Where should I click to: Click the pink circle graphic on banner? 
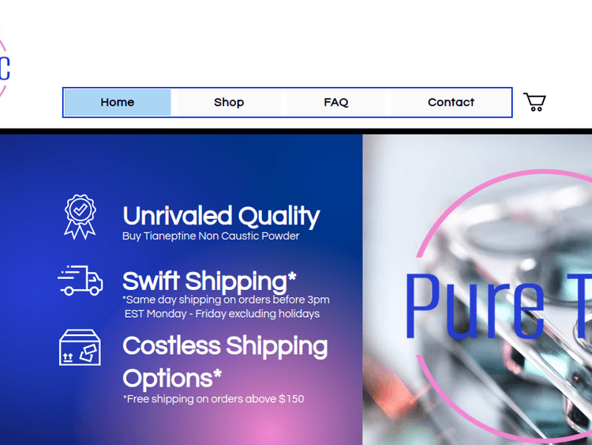[504, 305]
